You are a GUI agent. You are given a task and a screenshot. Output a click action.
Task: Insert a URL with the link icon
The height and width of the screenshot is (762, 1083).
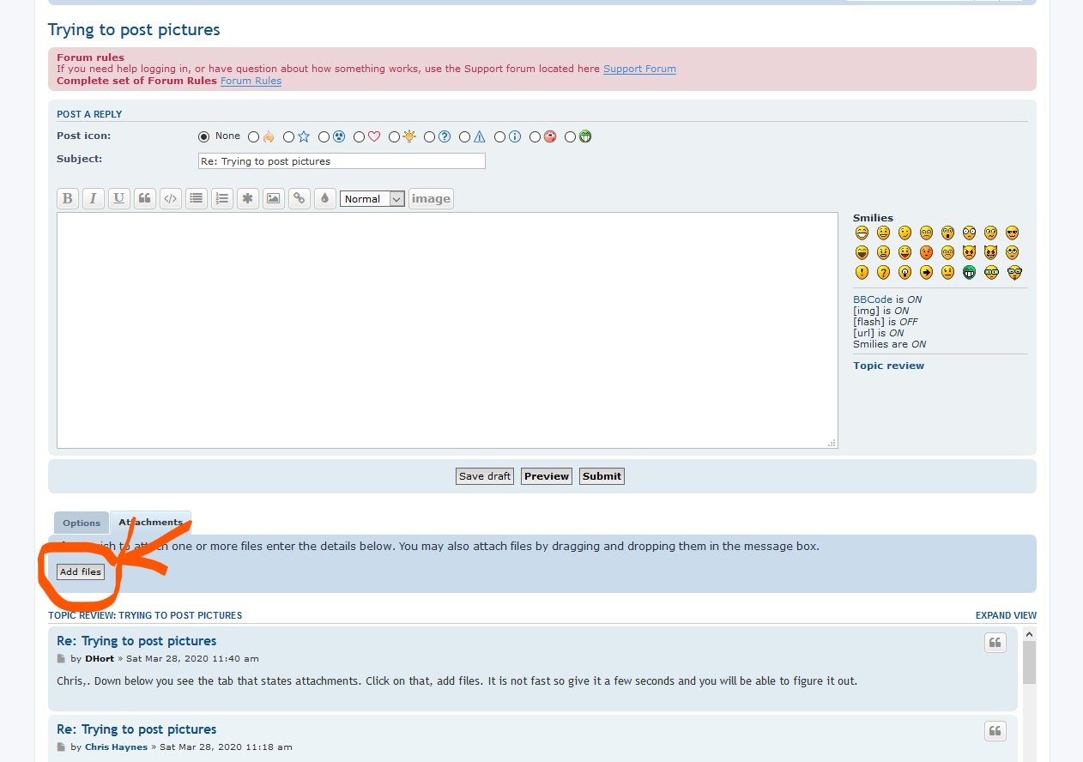pos(299,199)
